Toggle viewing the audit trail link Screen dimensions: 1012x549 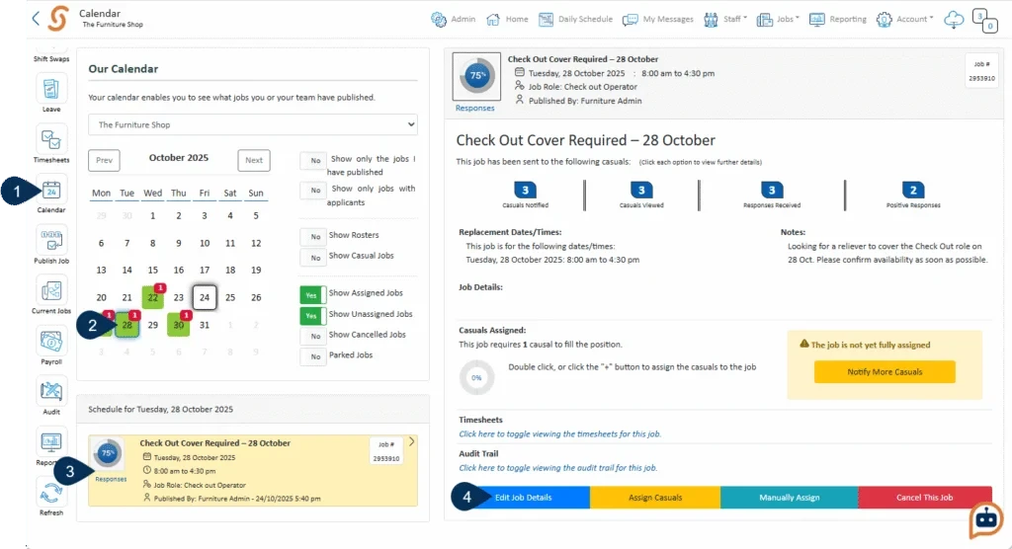557,468
